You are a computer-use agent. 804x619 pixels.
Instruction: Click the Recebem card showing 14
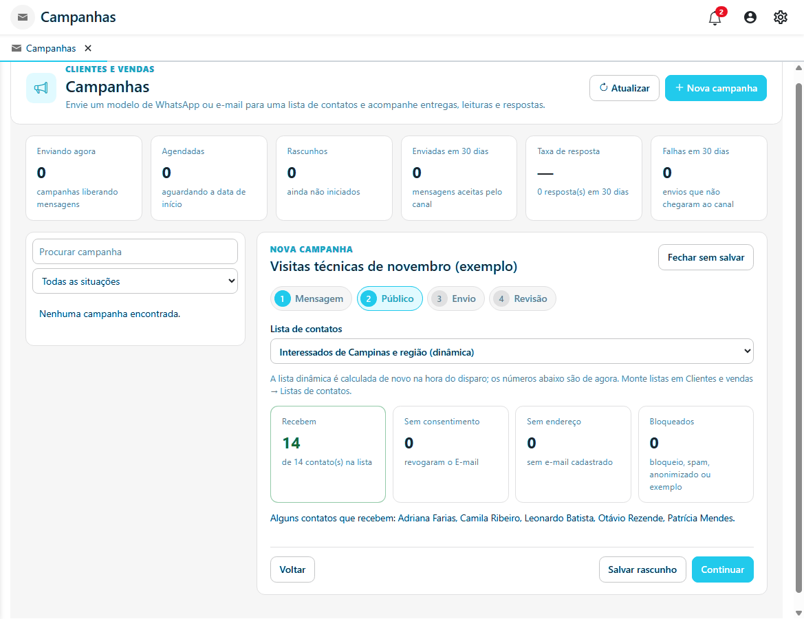327,454
